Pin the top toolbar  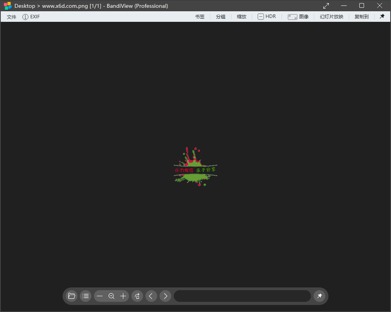click(x=382, y=16)
